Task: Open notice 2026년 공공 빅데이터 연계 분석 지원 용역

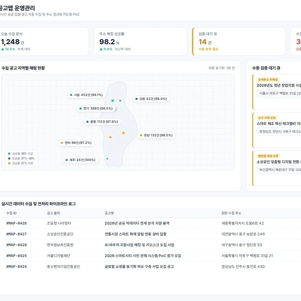Action: tap(137, 223)
